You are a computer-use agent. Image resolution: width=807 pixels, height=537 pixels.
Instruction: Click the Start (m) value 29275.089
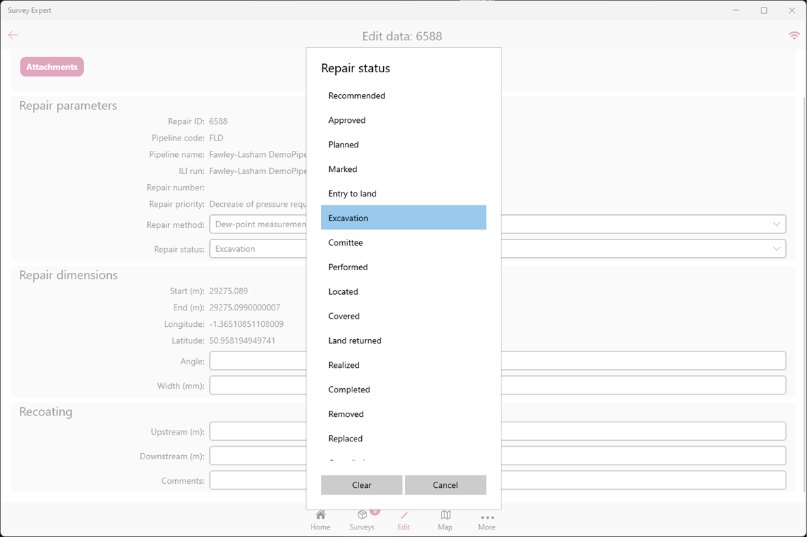click(228, 291)
